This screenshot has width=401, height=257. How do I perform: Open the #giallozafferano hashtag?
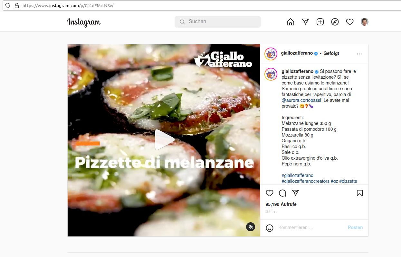pyautogui.click(x=297, y=175)
